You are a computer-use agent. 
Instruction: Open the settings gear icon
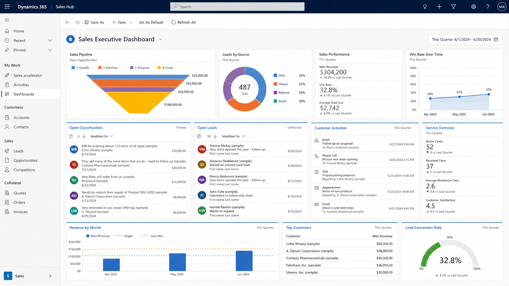pyautogui.click(x=473, y=6)
